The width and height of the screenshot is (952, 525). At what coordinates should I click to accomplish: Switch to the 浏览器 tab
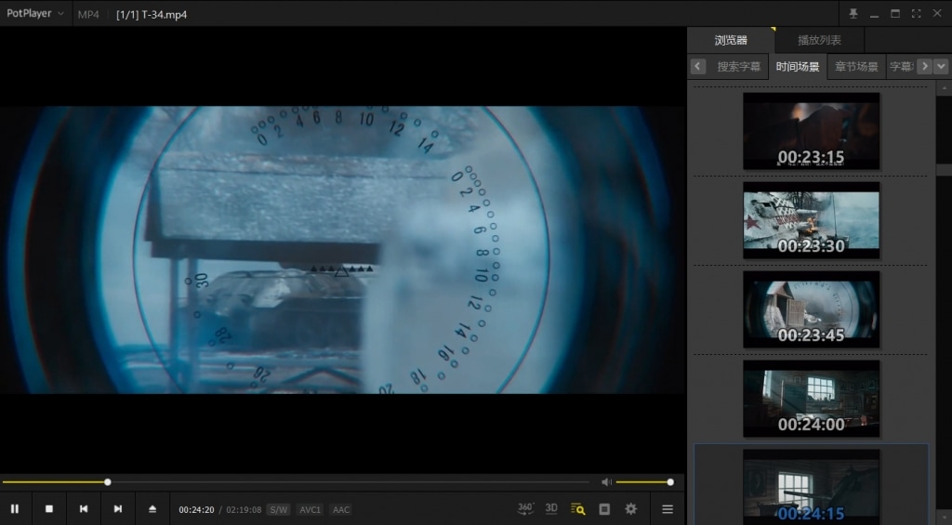pos(731,40)
